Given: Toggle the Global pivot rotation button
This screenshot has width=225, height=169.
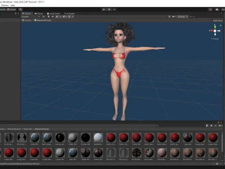Looking at the screenshot, I should [x=11, y=9].
